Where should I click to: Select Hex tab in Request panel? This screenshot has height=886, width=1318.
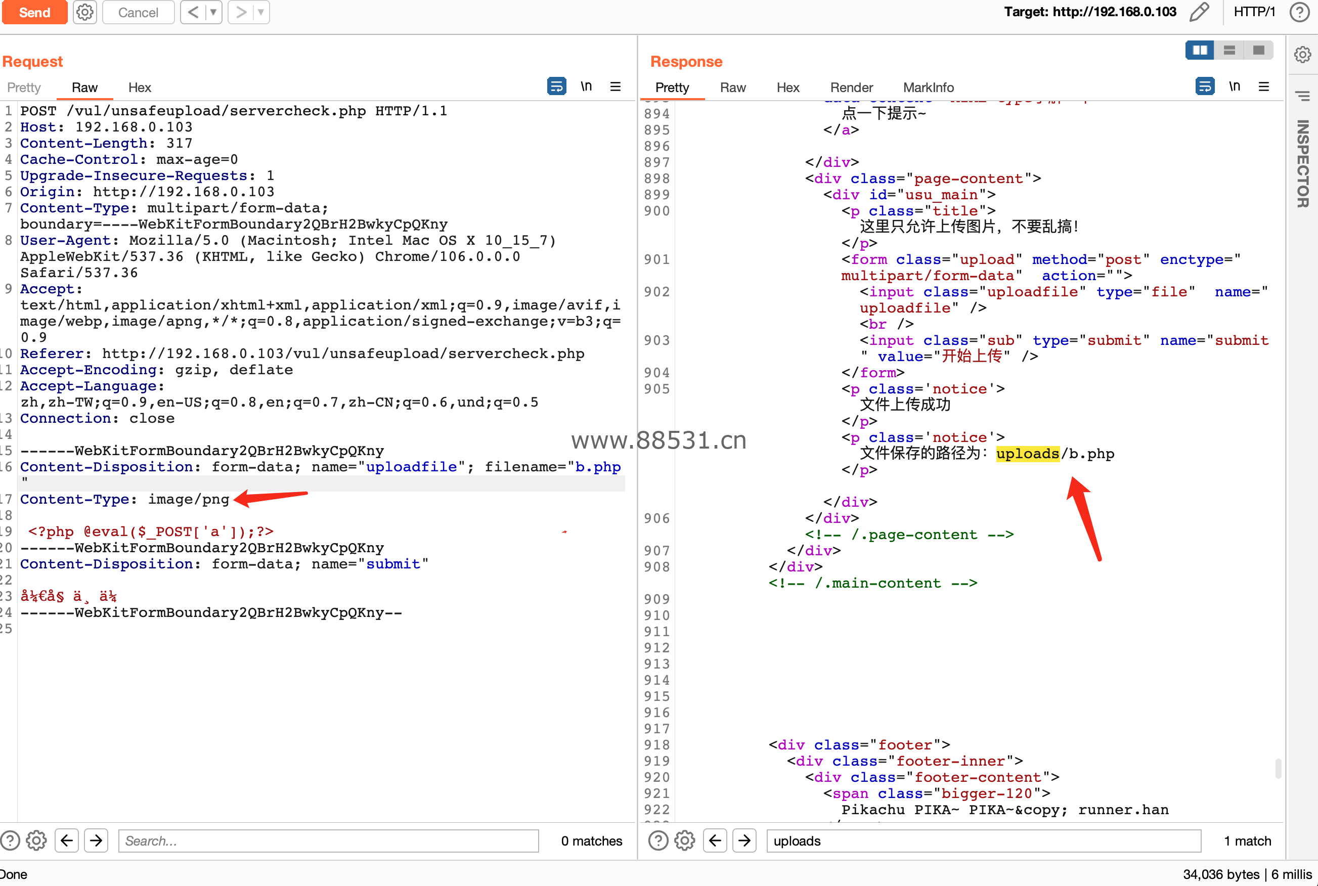pyautogui.click(x=140, y=87)
